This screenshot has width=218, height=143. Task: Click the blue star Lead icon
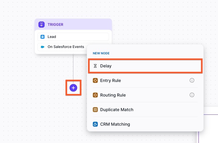click(43, 37)
